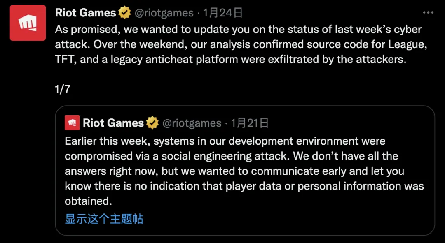Viewport: 445px width, 243px height.
Task: Click the main tweet text starting with As promised
Action: [238, 30]
